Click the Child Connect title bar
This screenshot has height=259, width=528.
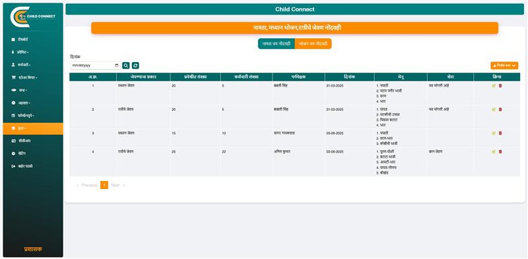coord(294,9)
